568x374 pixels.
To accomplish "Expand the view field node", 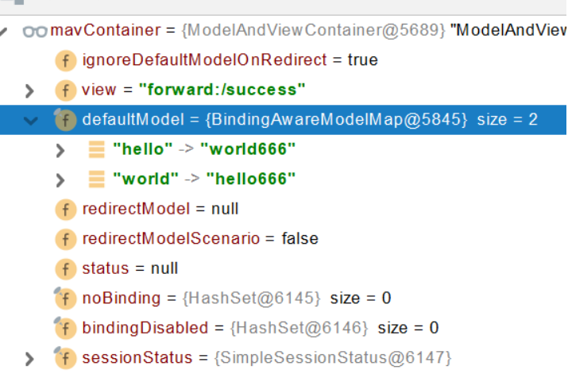I will [x=29, y=91].
